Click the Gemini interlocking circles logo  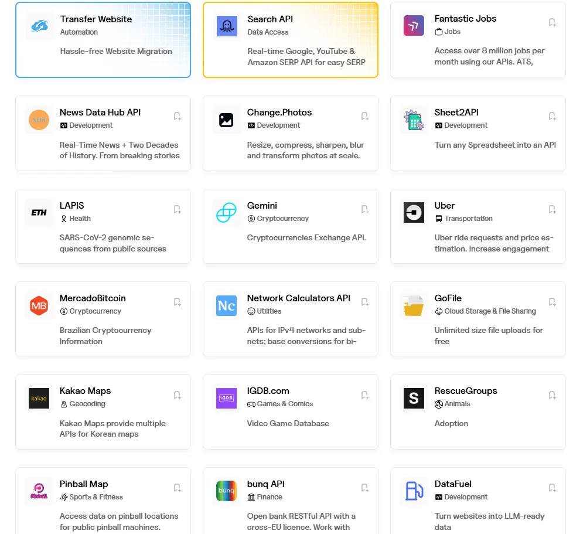[226, 212]
